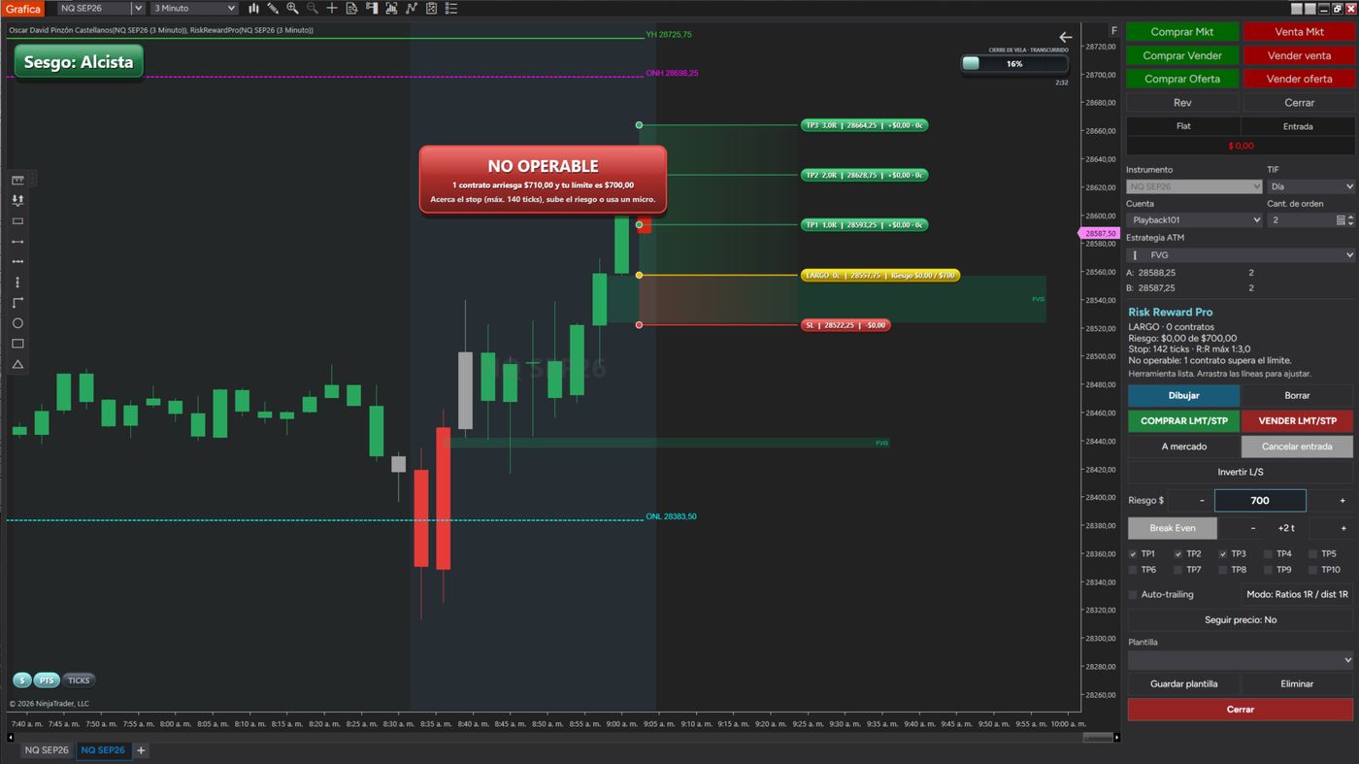Expand the Estrategia ATM FVG dropdown
1359x764 pixels.
click(1242, 255)
